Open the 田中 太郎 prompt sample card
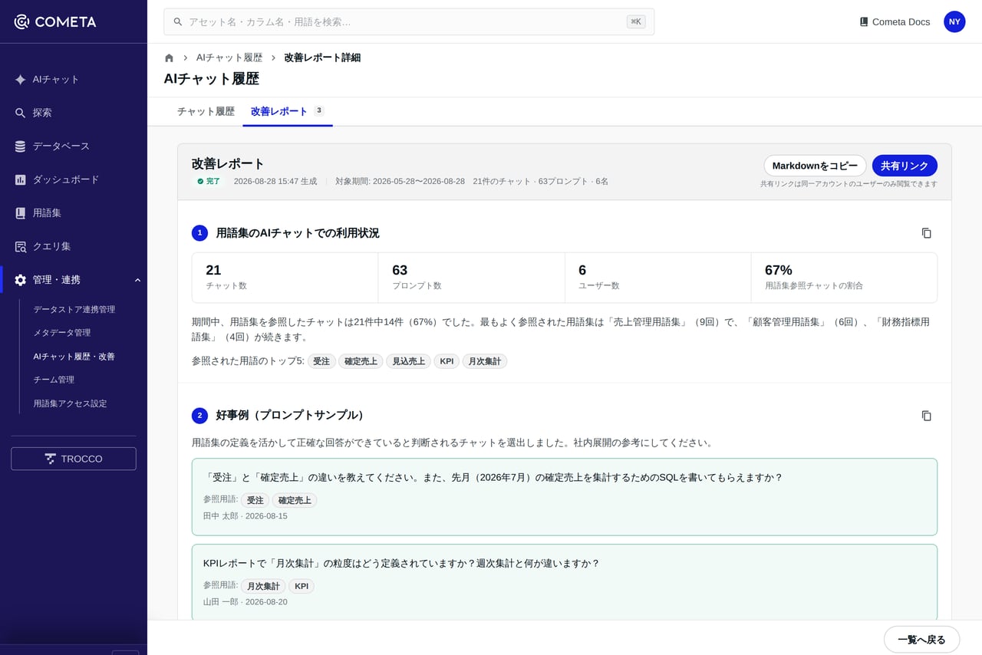Screen dimensions: 982x655 (x=565, y=497)
